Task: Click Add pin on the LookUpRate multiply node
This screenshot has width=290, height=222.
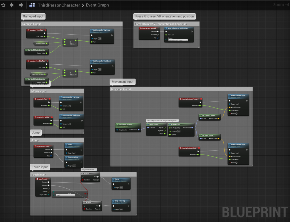Action: (x=73, y=75)
